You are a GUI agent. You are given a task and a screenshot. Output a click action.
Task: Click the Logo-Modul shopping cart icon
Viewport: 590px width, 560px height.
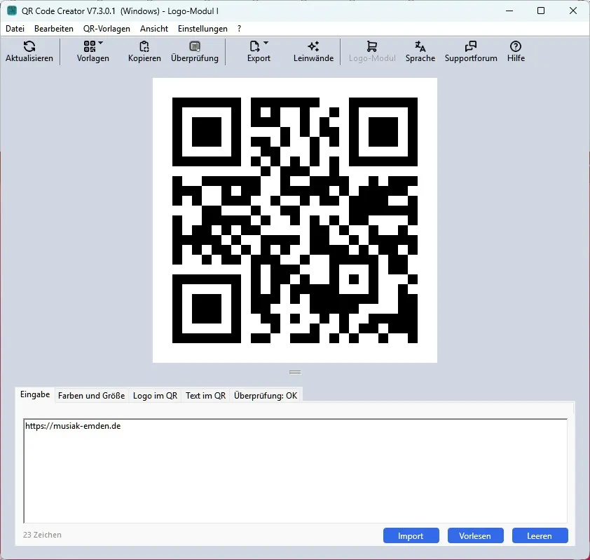pyautogui.click(x=372, y=46)
